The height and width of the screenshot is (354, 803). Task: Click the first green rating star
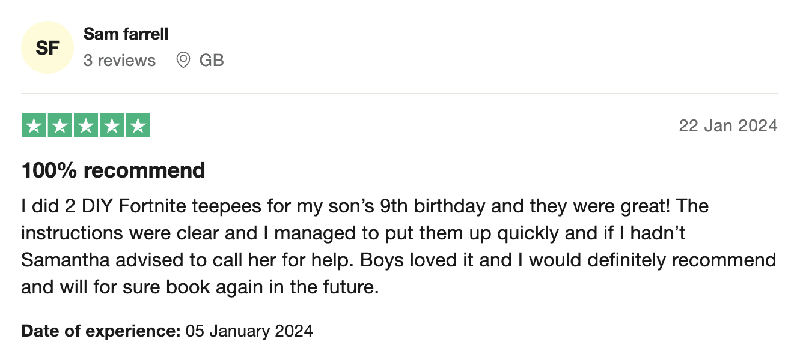click(x=34, y=125)
